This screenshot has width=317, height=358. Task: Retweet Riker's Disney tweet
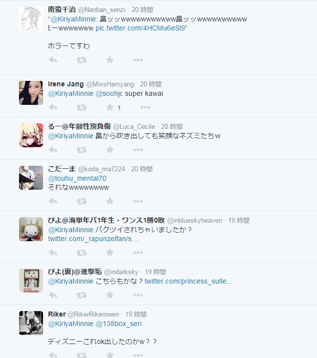pos(81,356)
